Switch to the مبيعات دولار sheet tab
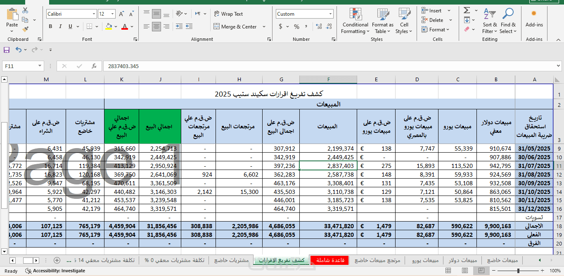 tap(462, 260)
